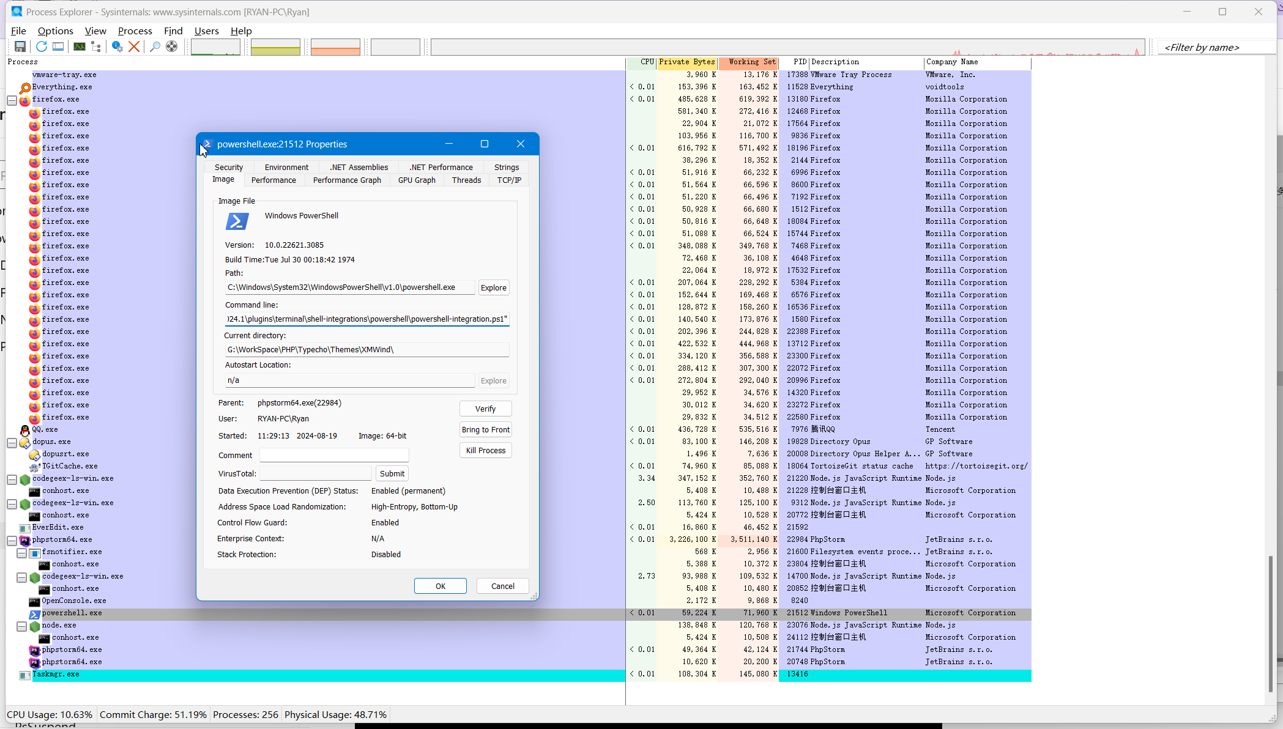Collapse the node.exe subtree

(x=21, y=626)
